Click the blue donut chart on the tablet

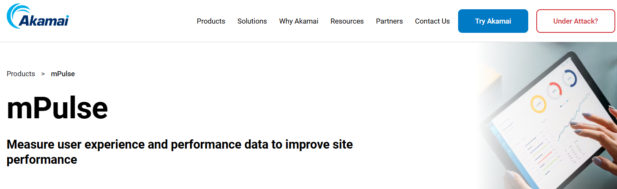coord(569,78)
